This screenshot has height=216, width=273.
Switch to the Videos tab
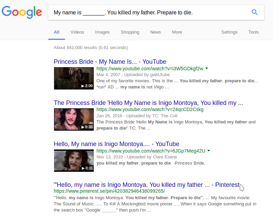tap(77, 32)
